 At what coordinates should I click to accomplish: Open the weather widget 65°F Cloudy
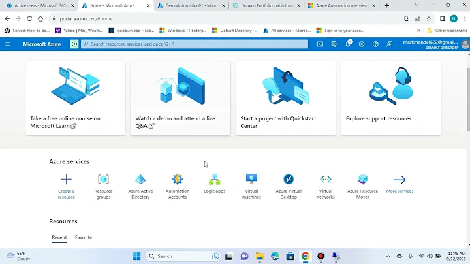coord(18,256)
